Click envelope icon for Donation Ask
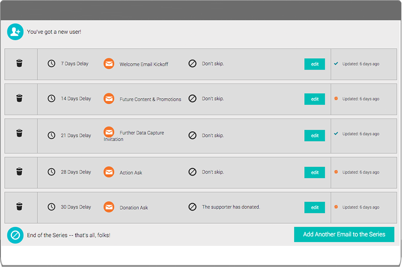Viewport: 403px width, 269px height. tap(109, 207)
